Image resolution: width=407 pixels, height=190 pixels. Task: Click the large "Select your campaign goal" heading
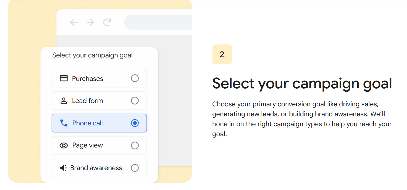(302, 83)
